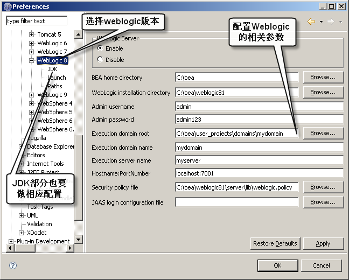
Task: Click the help question mark icon
Action: (x=13, y=265)
